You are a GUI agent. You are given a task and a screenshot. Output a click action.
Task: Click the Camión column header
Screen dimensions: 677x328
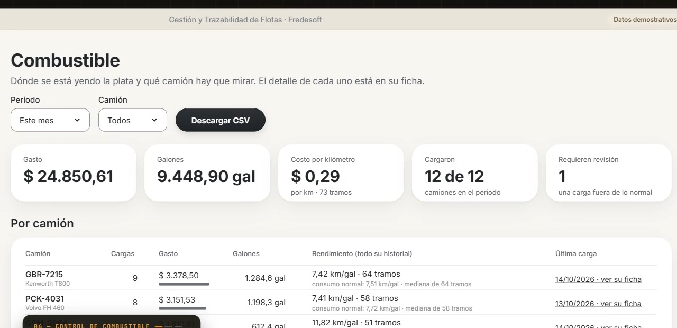pos(38,253)
